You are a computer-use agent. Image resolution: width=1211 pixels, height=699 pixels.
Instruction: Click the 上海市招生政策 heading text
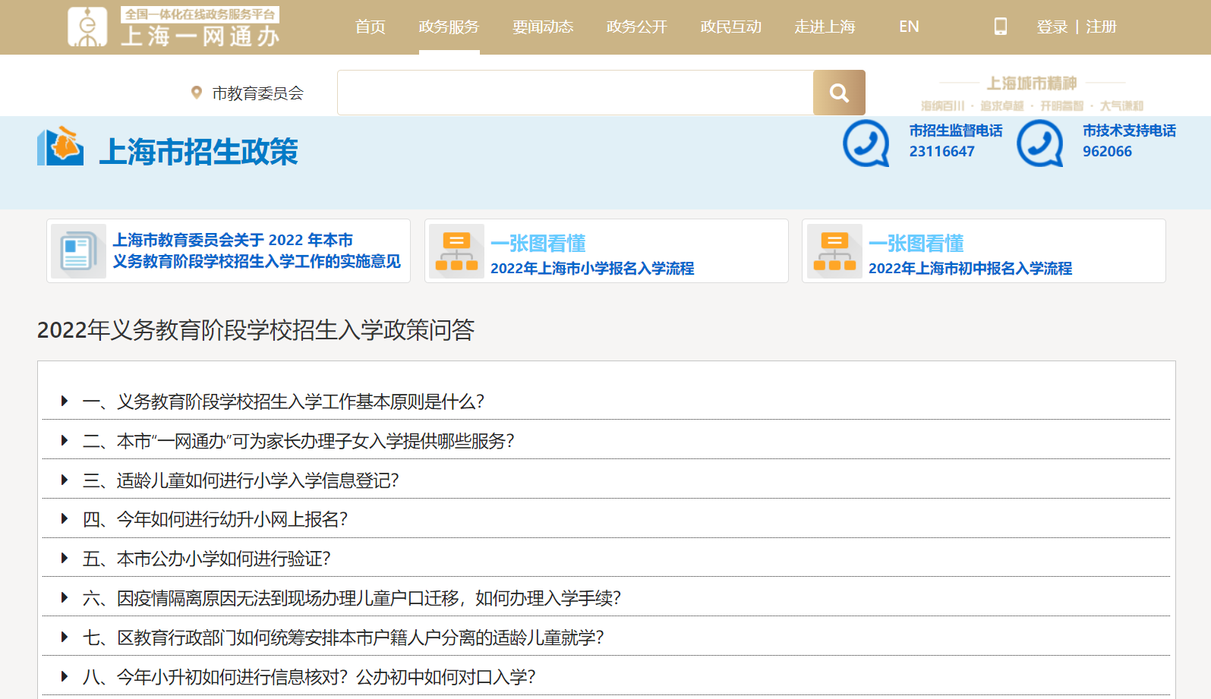point(199,152)
